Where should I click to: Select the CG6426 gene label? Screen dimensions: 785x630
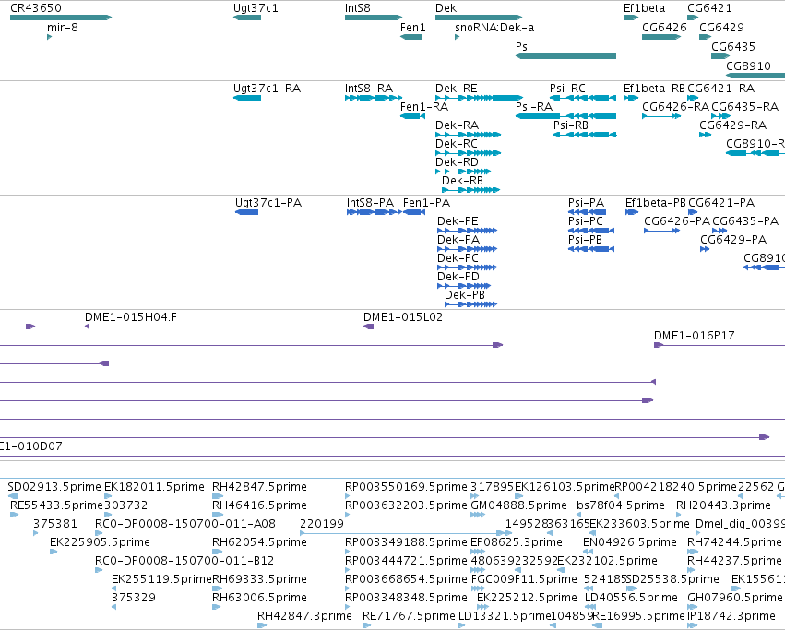pos(664,28)
